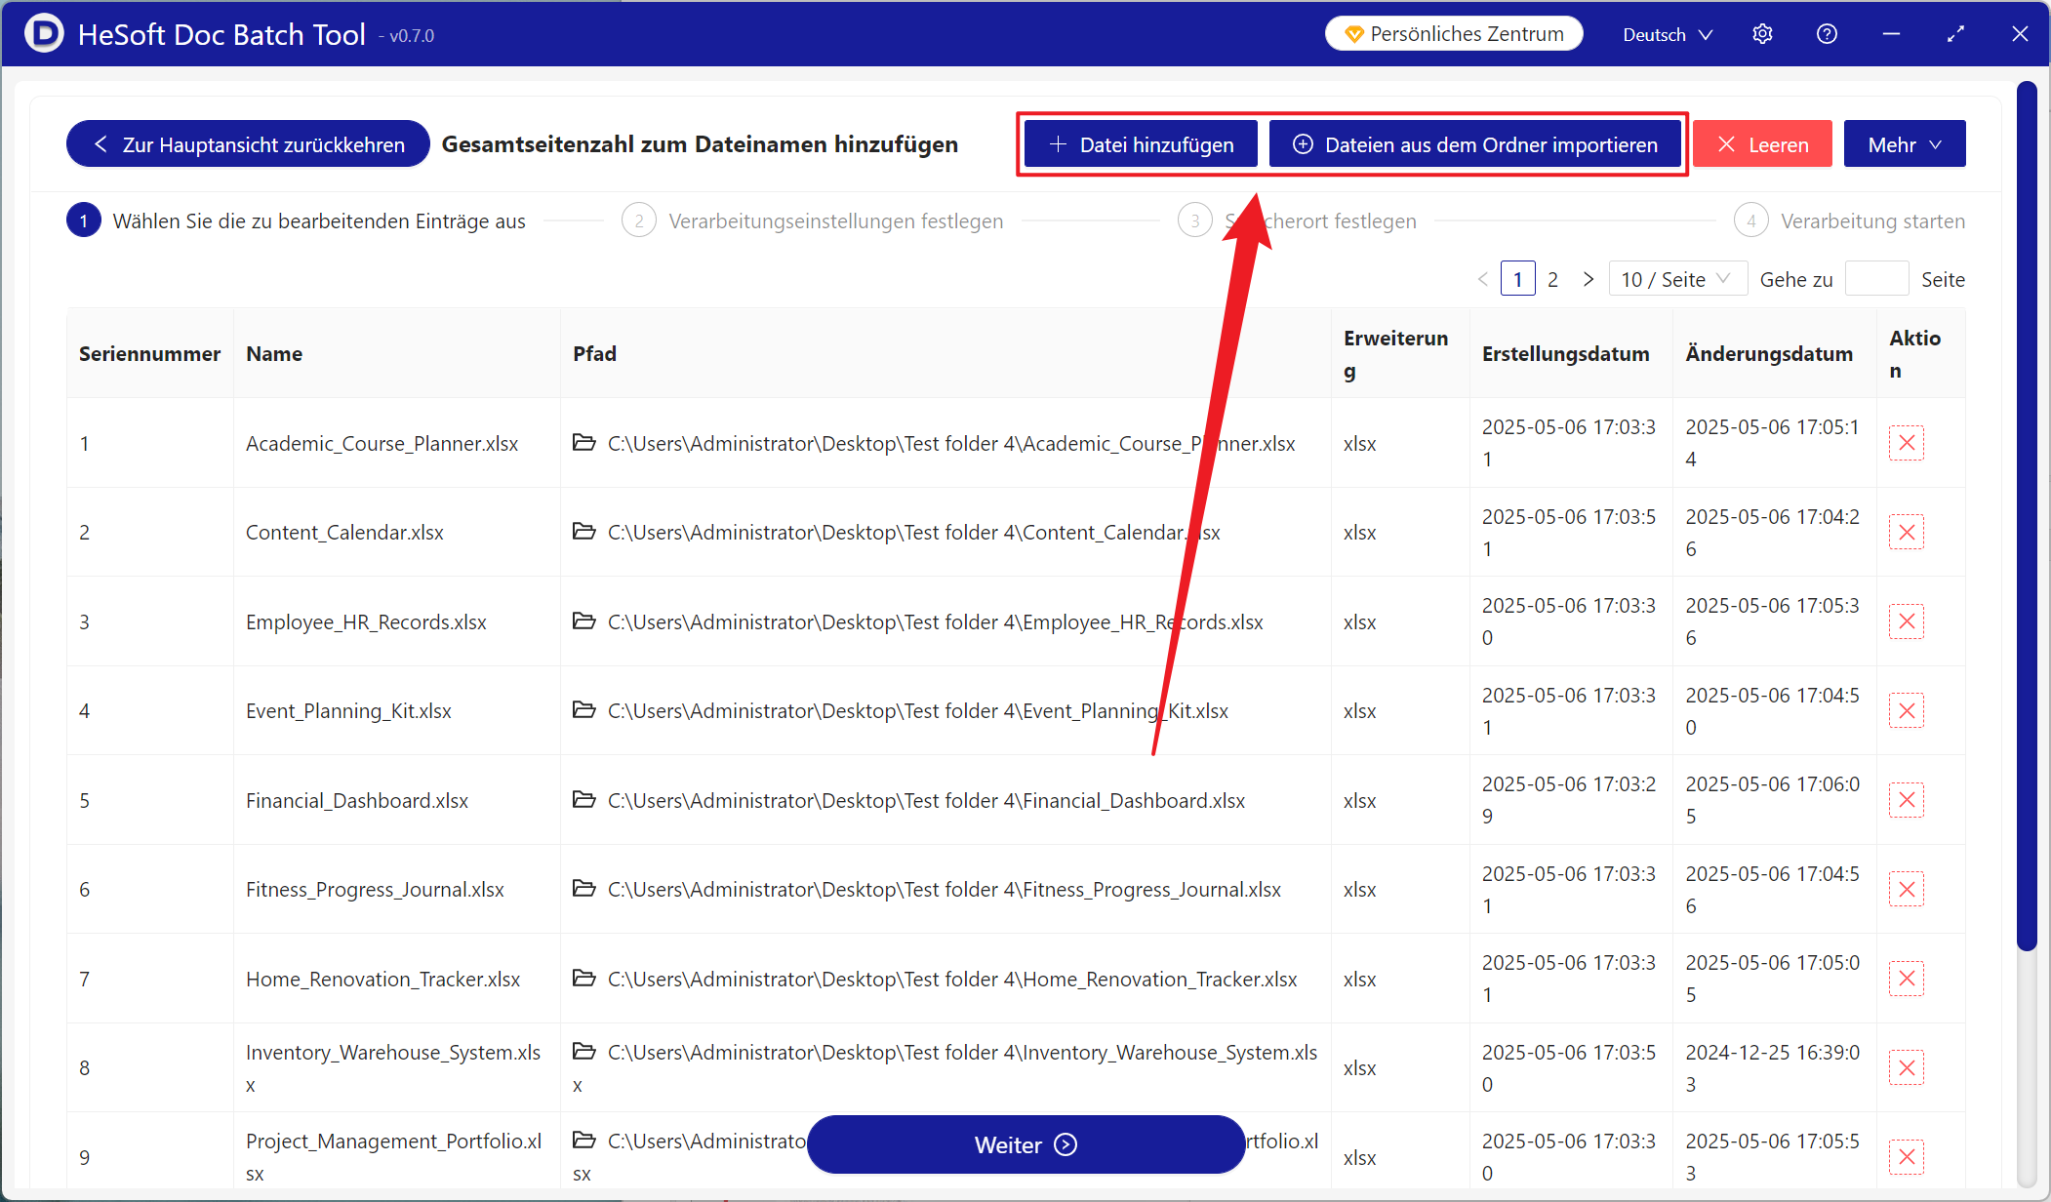Select page 1 in pagination
This screenshot has width=2051, height=1202.
click(x=1517, y=279)
